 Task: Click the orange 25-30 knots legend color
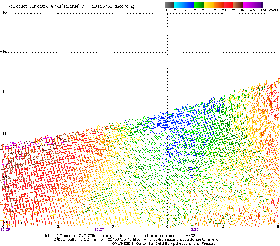(219, 5)
